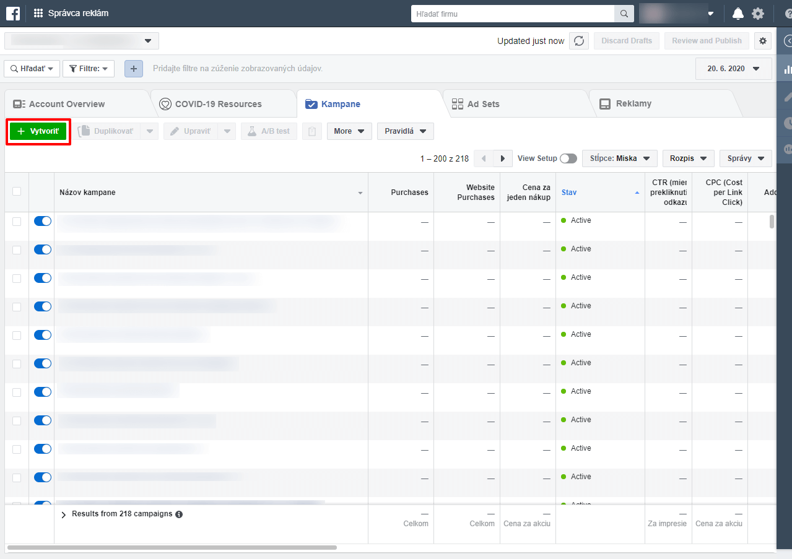Turn off the first campaign's toggle
Screen dimensions: 792x559
click(42, 221)
